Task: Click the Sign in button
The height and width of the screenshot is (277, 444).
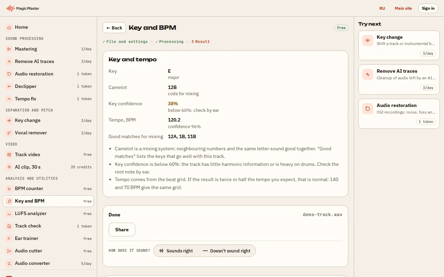Action: [428, 8]
